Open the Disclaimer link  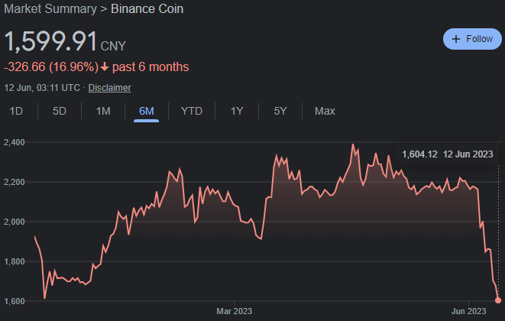pos(109,88)
